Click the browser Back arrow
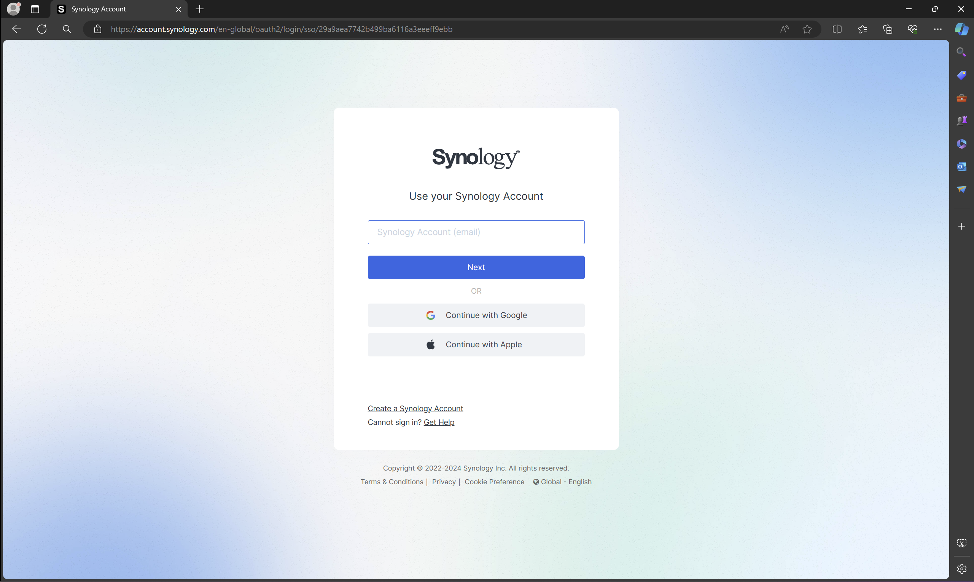The width and height of the screenshot is (974, 582). click(x=16, y=29)
